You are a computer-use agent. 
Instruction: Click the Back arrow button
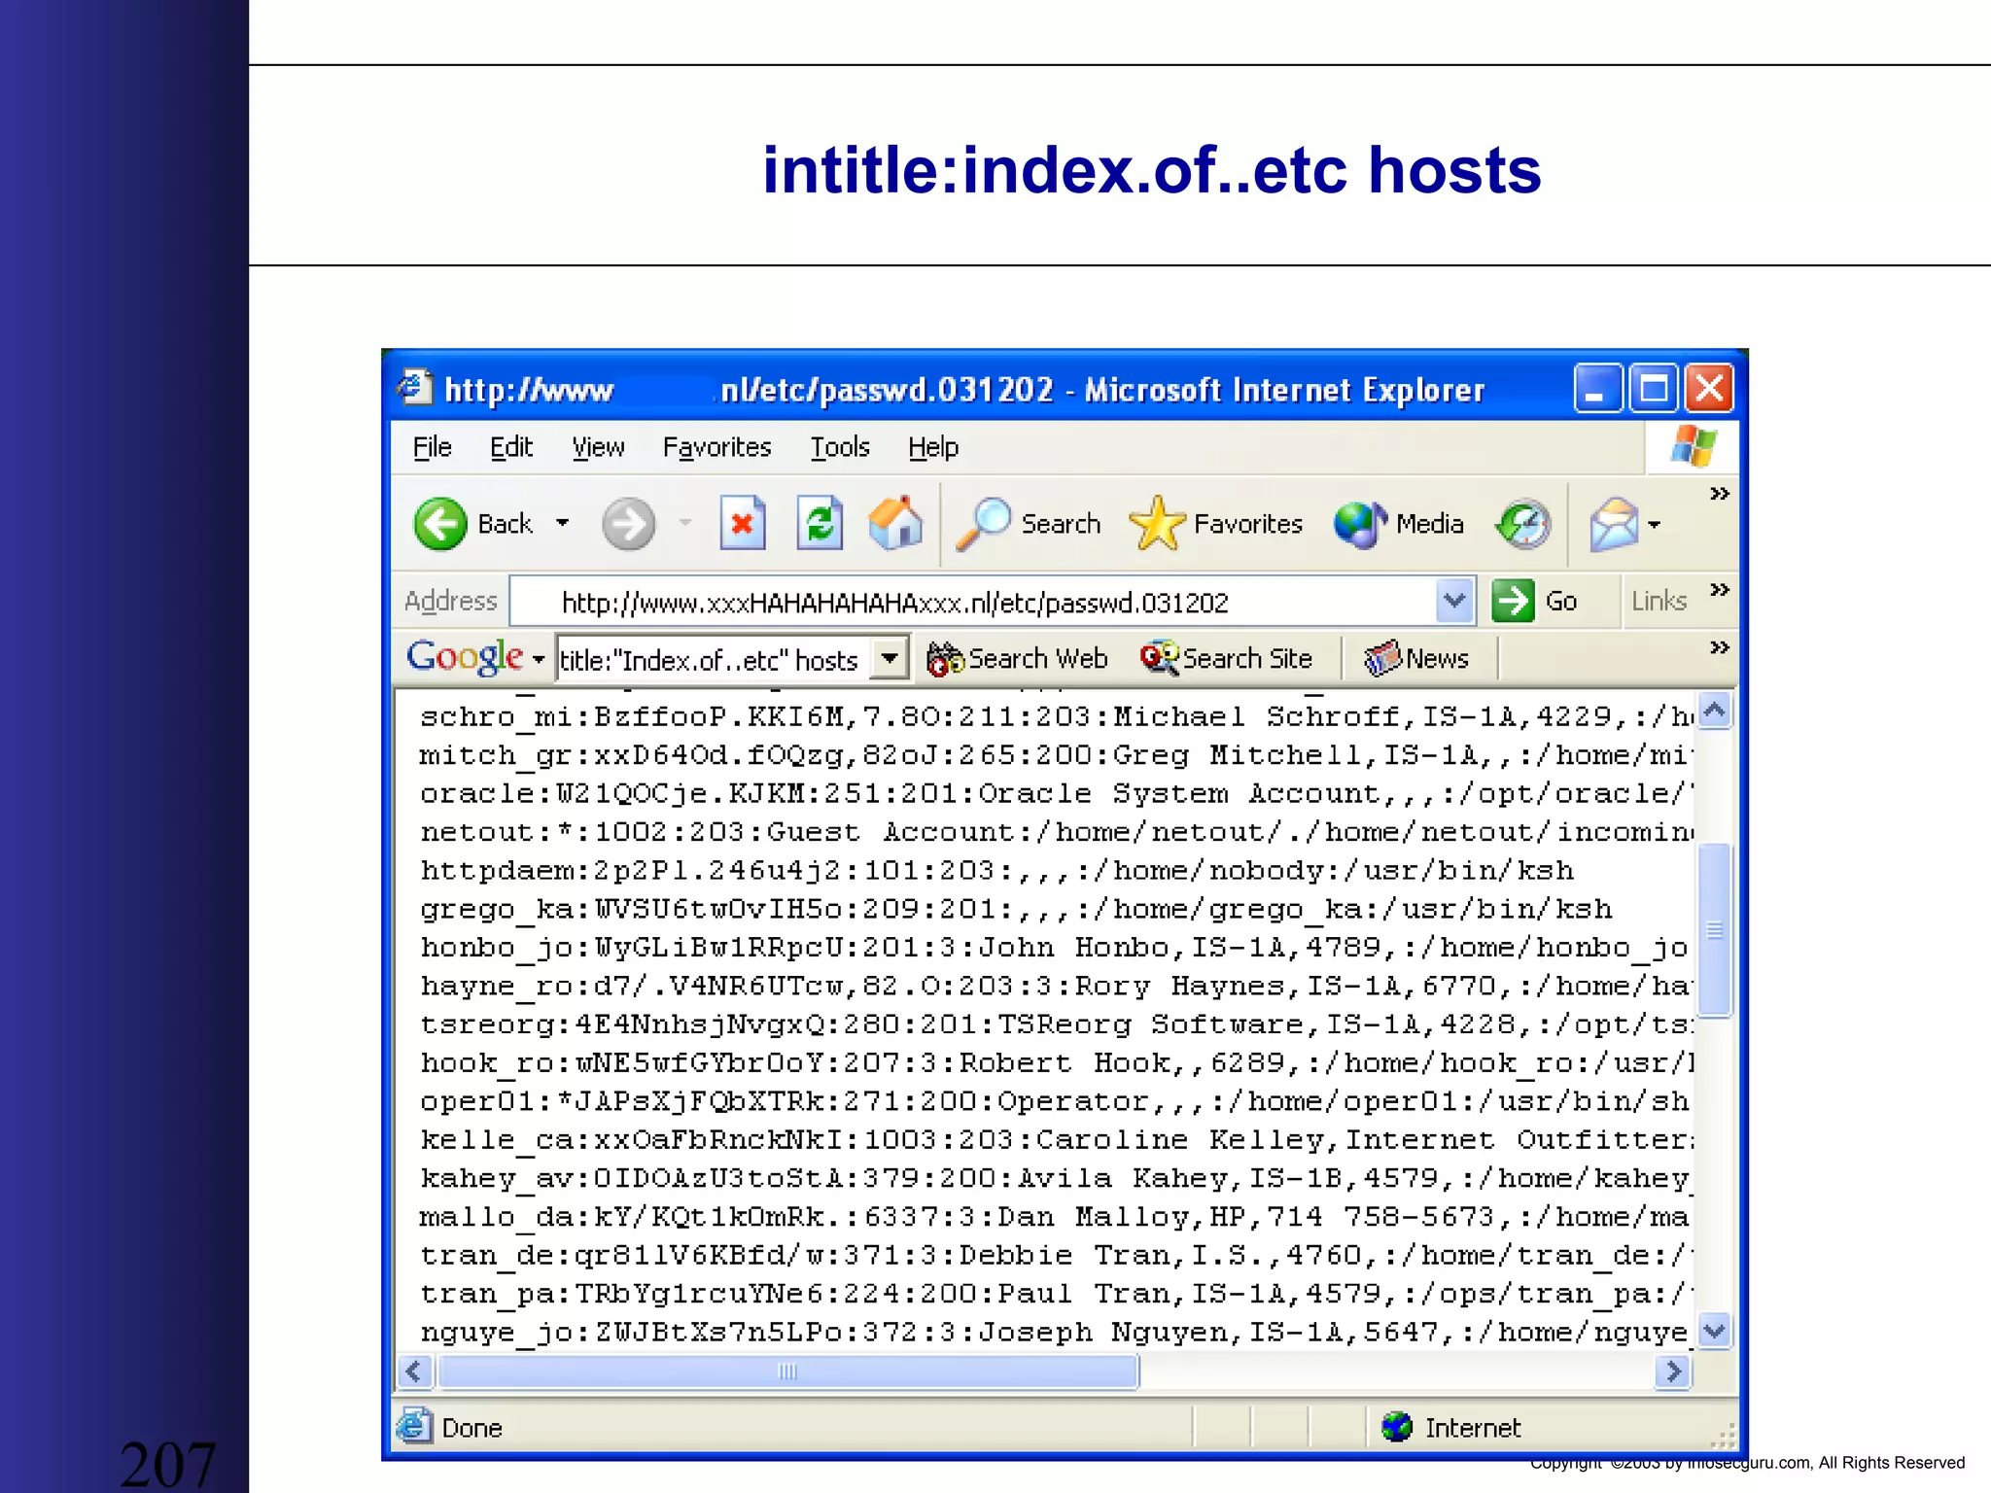point(439,524)
